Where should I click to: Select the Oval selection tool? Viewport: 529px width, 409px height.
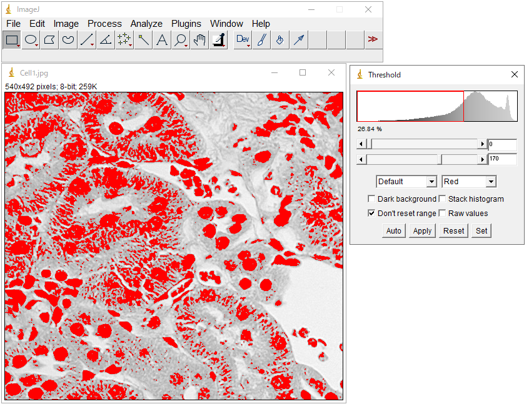31,40
